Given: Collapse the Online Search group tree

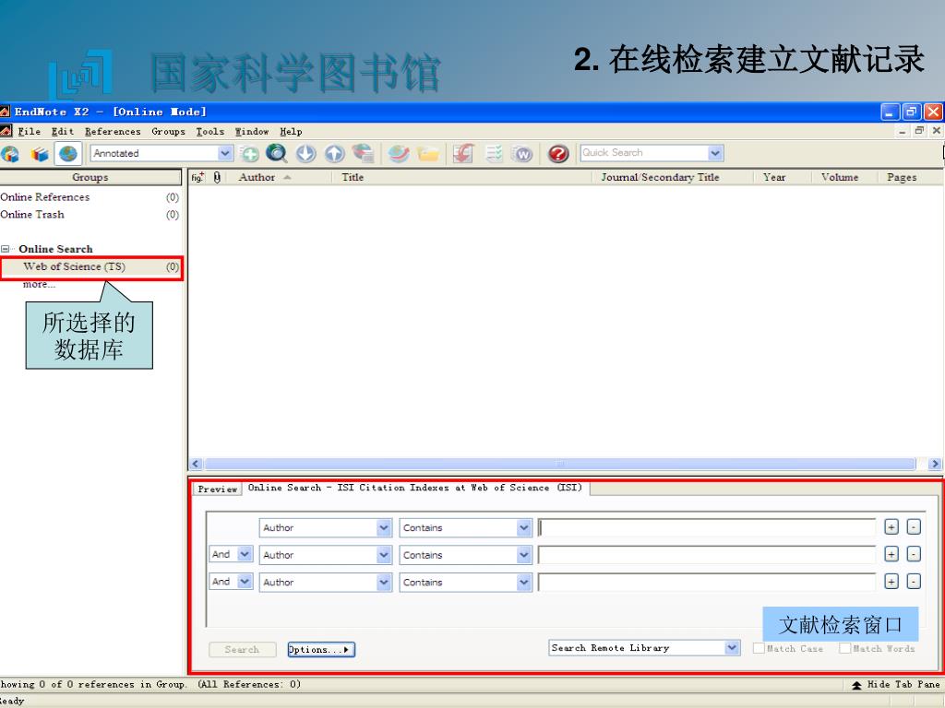Looking at the screenshot, I should [x=5, y=249].
